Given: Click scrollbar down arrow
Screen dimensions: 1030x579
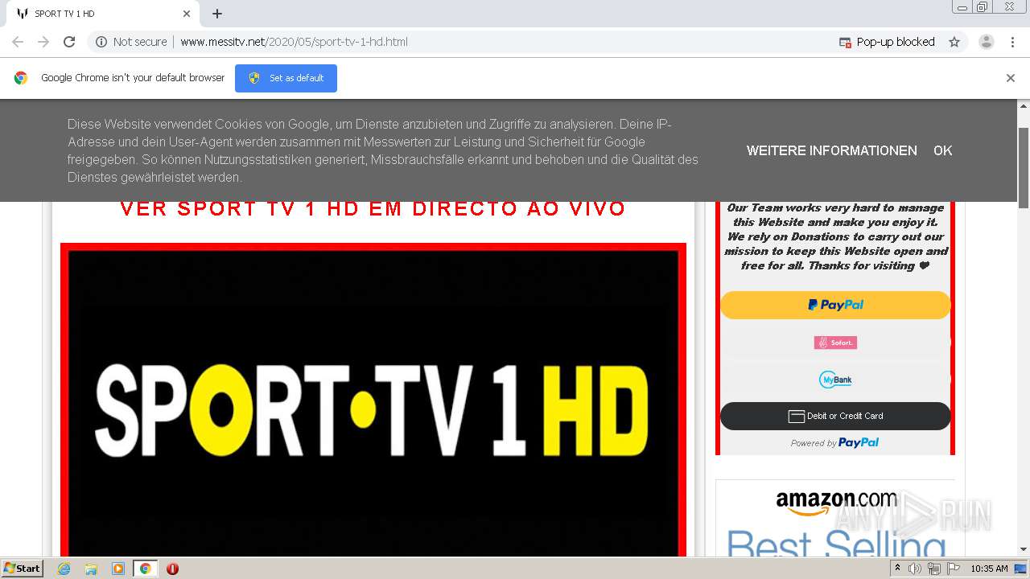Looking at the screenshot, I should pos(1024,549).
